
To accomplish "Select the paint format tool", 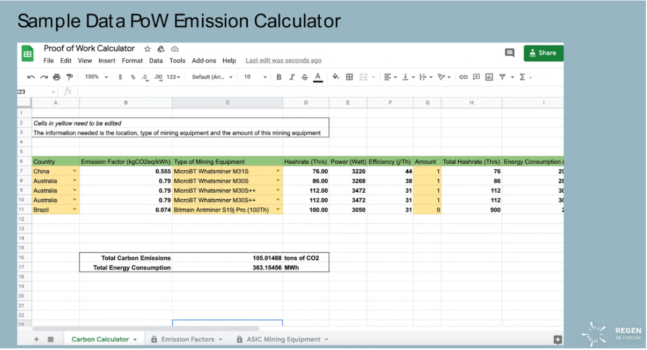I will point(69,77).
